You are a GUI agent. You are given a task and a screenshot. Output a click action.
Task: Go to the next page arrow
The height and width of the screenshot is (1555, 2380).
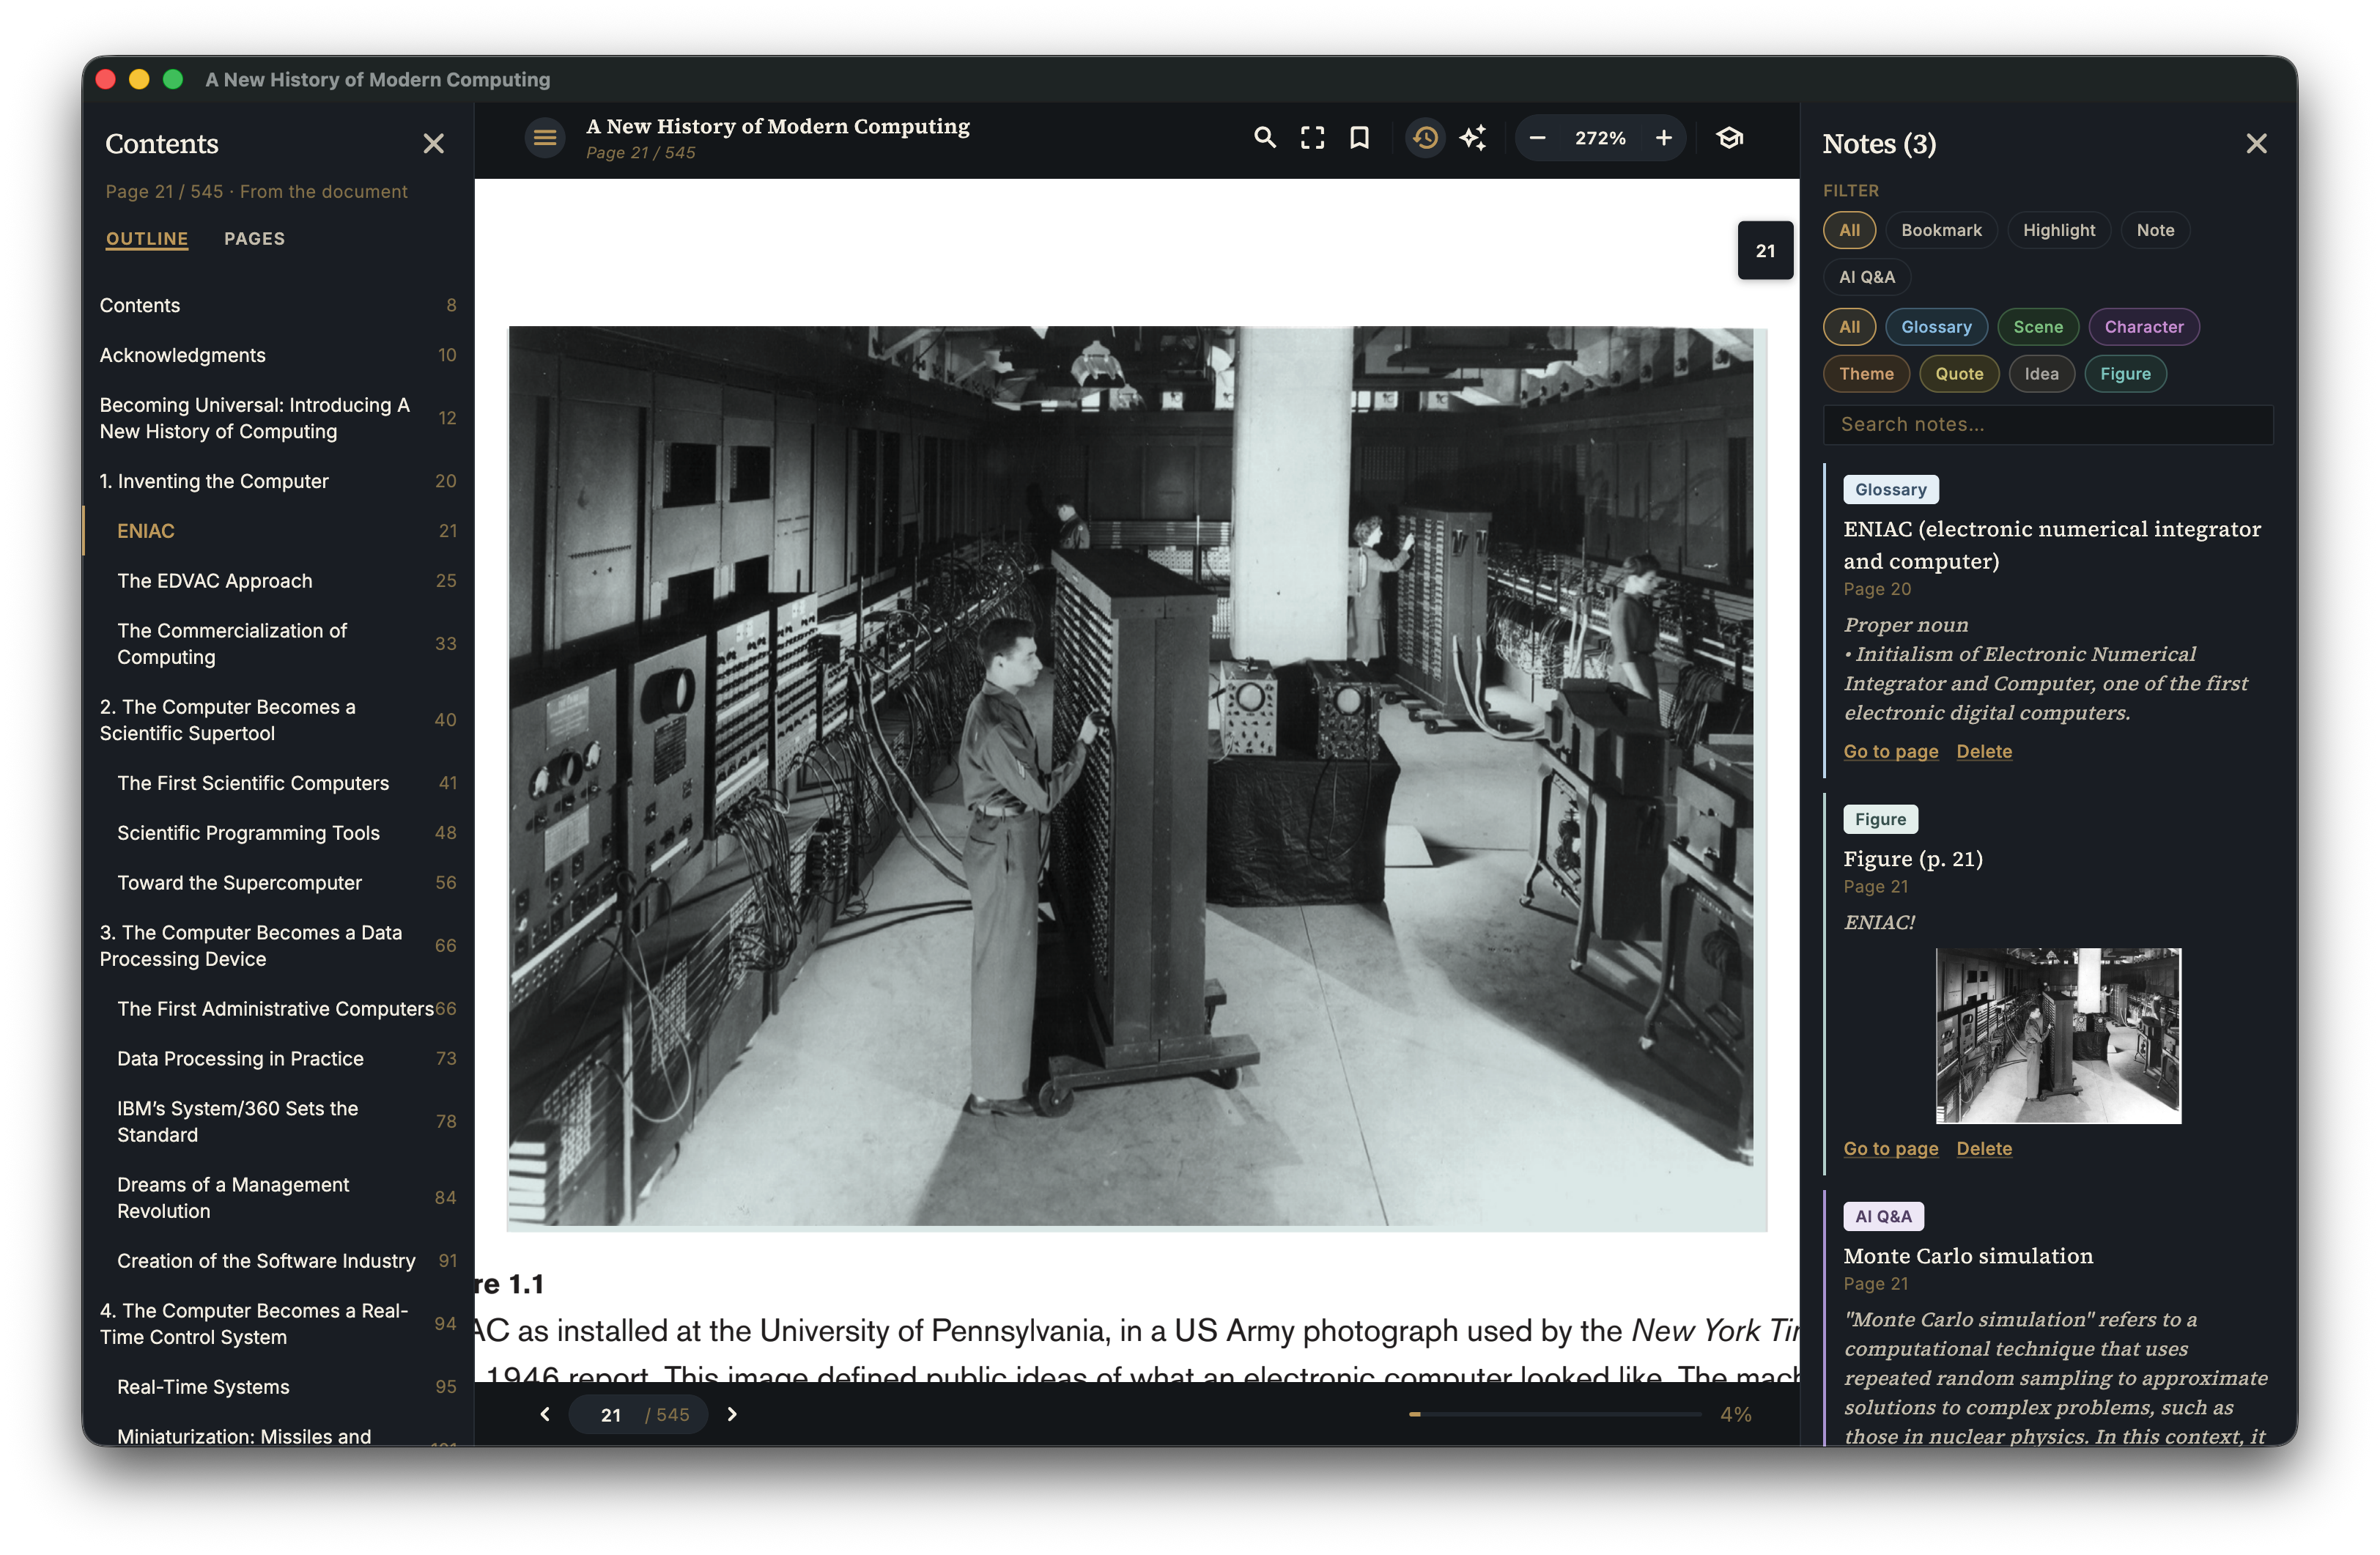[x=732, y=1414]
